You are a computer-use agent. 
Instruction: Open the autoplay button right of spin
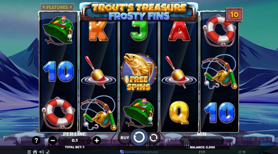click(153, 138)
